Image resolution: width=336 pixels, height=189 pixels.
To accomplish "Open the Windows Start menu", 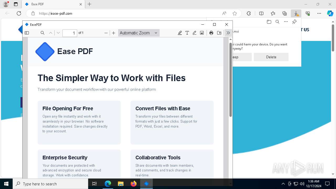I will [6, 184].
